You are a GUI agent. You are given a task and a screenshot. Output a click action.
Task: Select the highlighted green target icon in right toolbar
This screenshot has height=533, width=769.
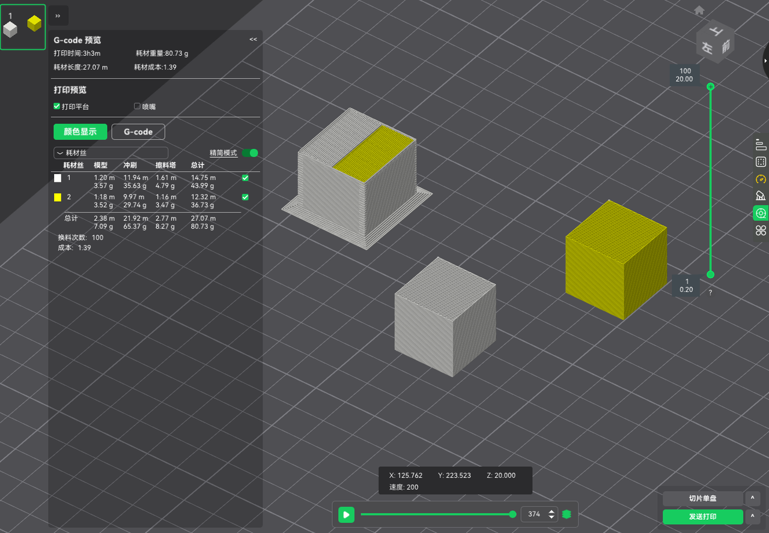761,213
